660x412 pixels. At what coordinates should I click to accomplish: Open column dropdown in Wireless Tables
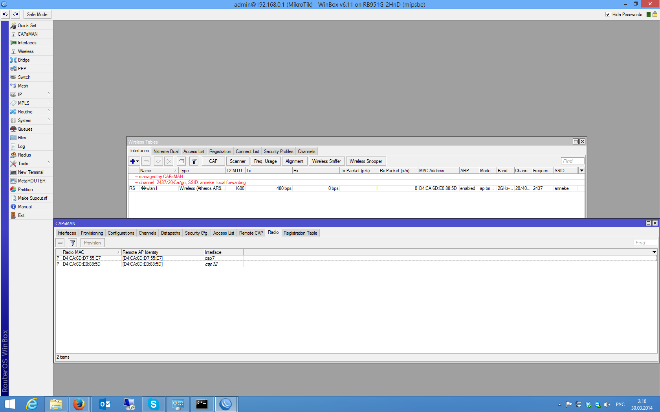click(x=581, y=171)
